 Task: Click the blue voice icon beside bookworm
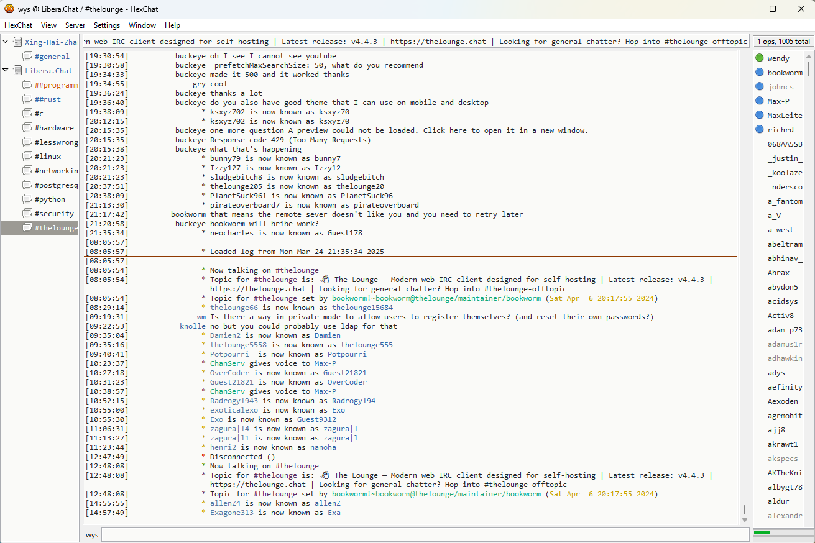759,73
